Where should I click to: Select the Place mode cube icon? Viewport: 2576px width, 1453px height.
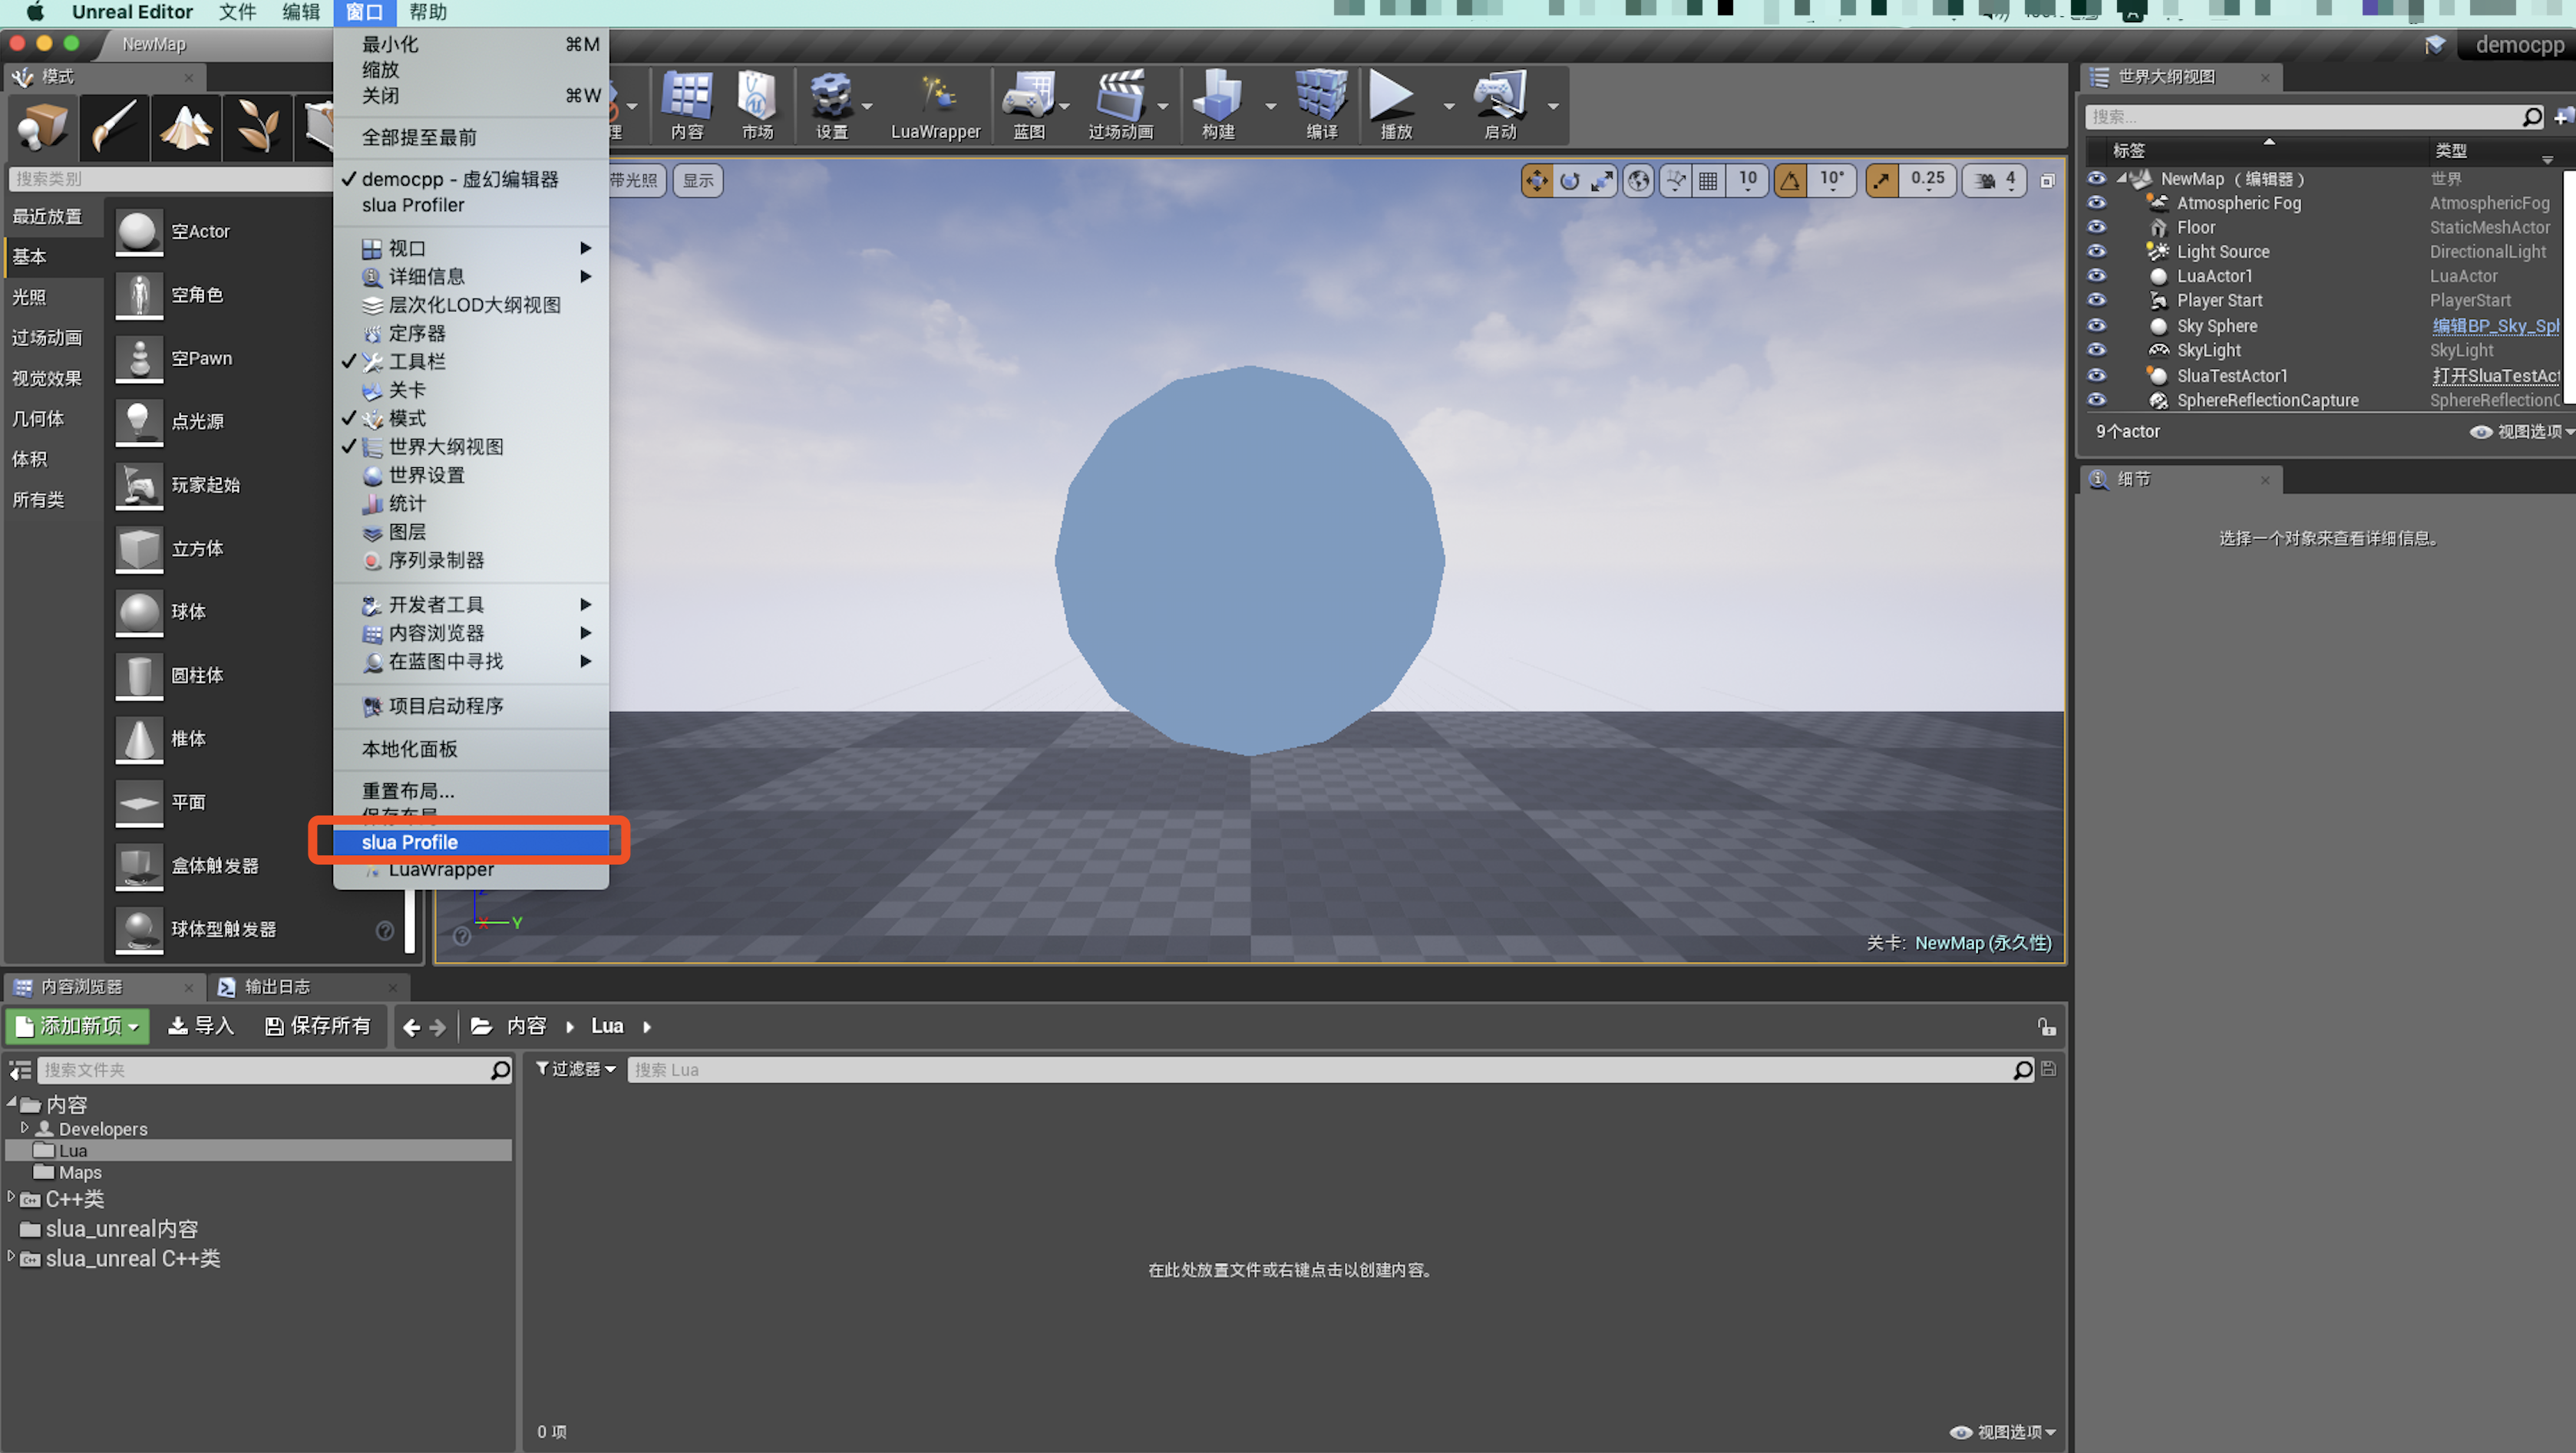coord(42,128)
